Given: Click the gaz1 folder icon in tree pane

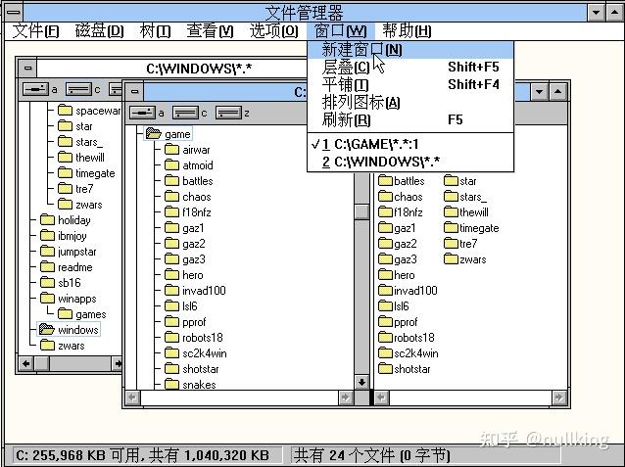Looking at the screenshot, I should point(171,228).
